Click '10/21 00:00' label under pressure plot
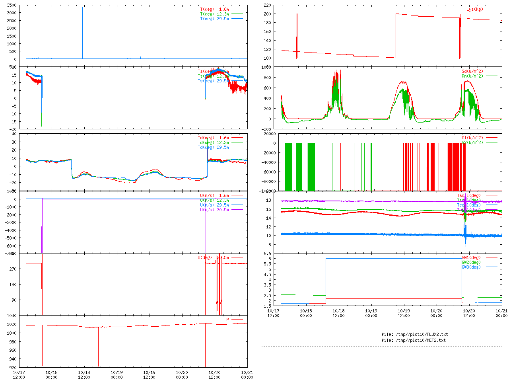This screenshot has height=382, width=509. tap(247, 375)
